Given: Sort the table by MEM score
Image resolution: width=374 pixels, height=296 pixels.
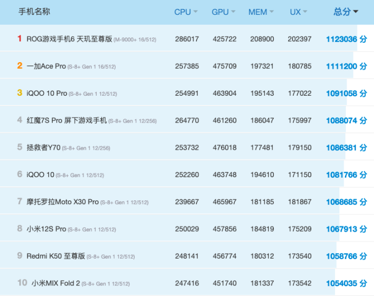Looking at the screenshot, I should pos(261,12).
